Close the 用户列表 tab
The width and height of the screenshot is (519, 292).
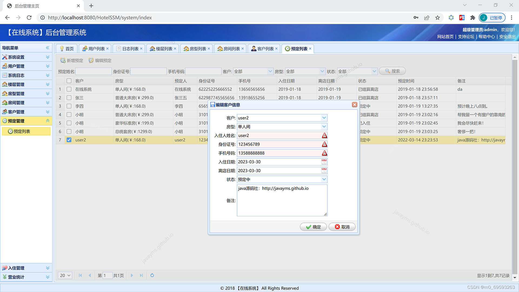(x=107, y=49)
